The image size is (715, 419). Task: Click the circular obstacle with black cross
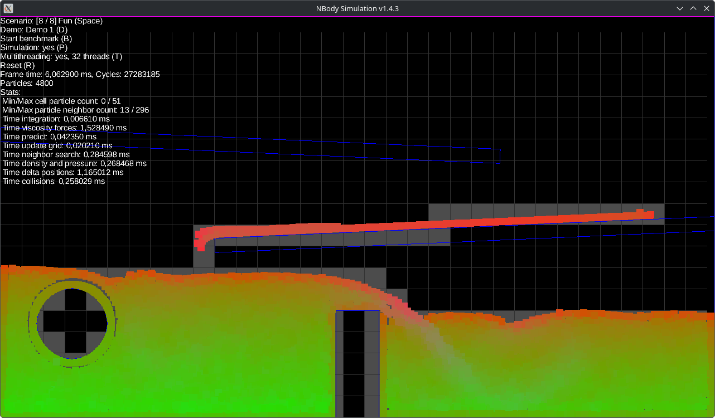[x=73, y=323]
